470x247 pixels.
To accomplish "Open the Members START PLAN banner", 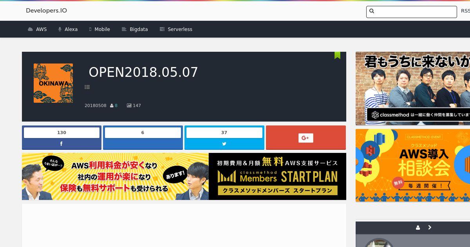I will [184, 176].
